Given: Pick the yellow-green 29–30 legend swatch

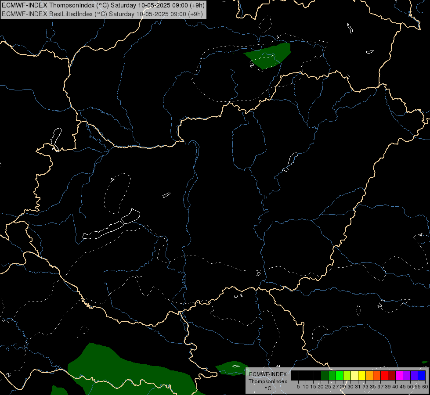Looking at the screenshot, I should click(347, 376).
